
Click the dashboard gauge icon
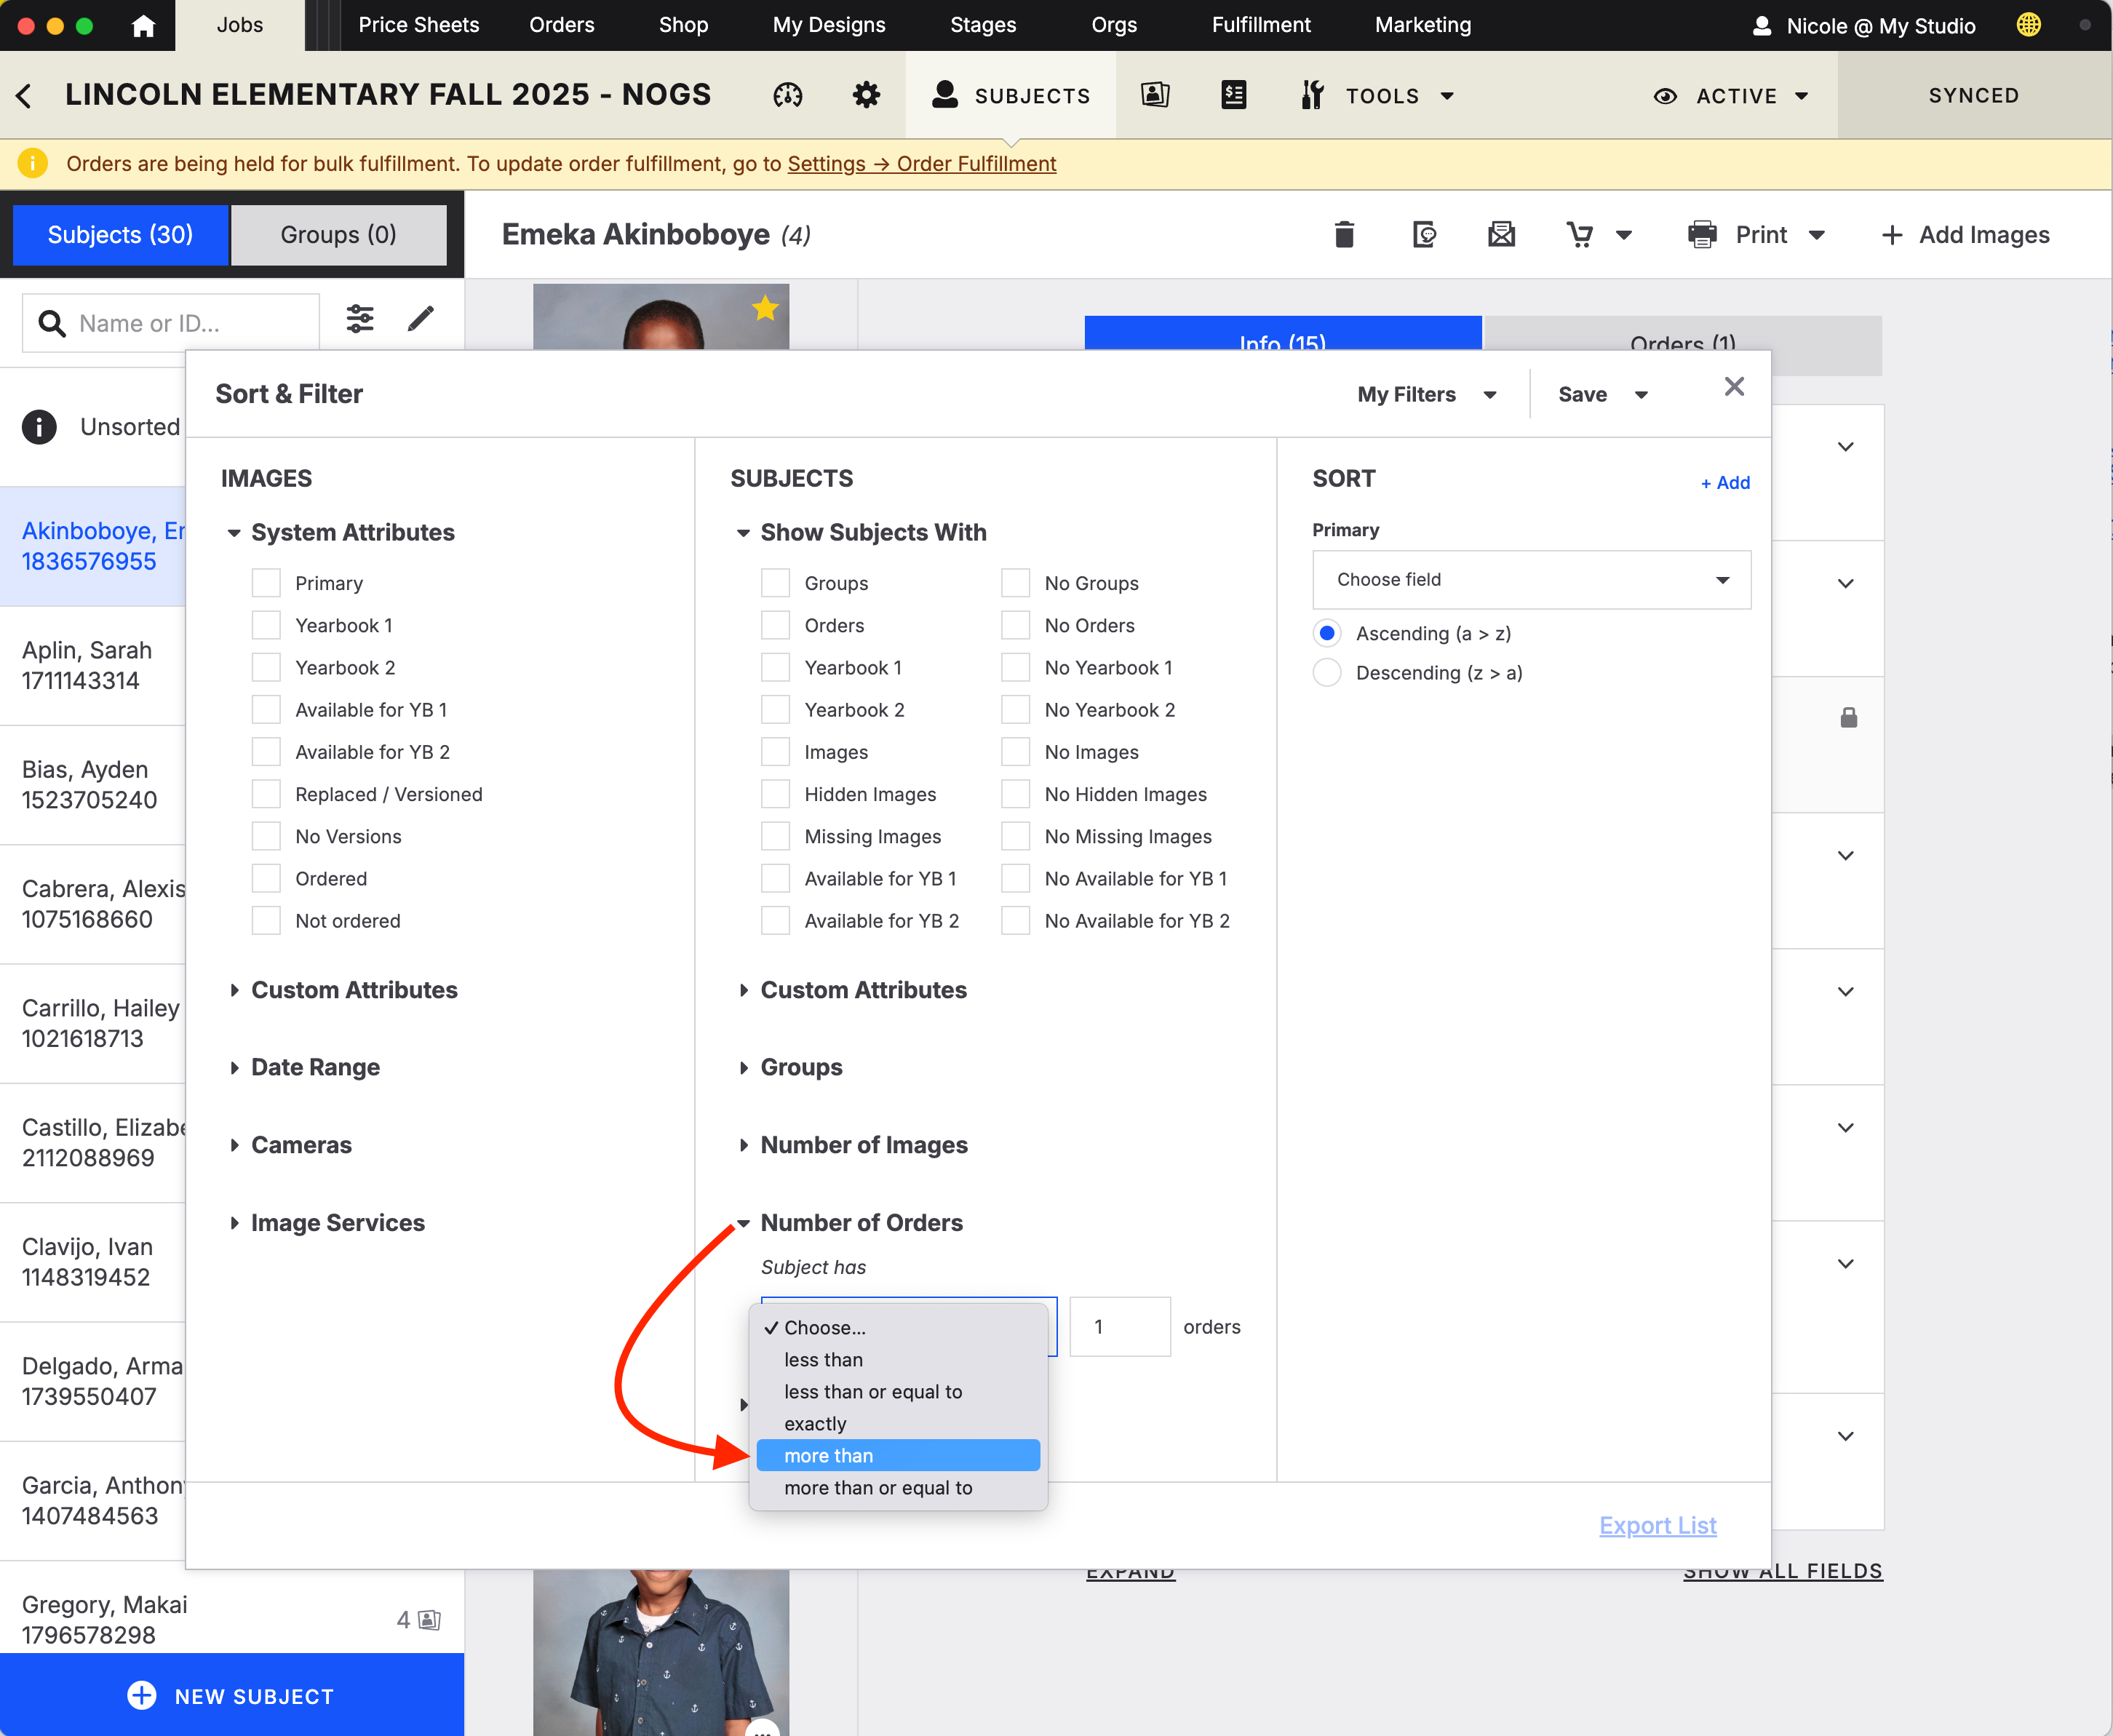point(787,96)
